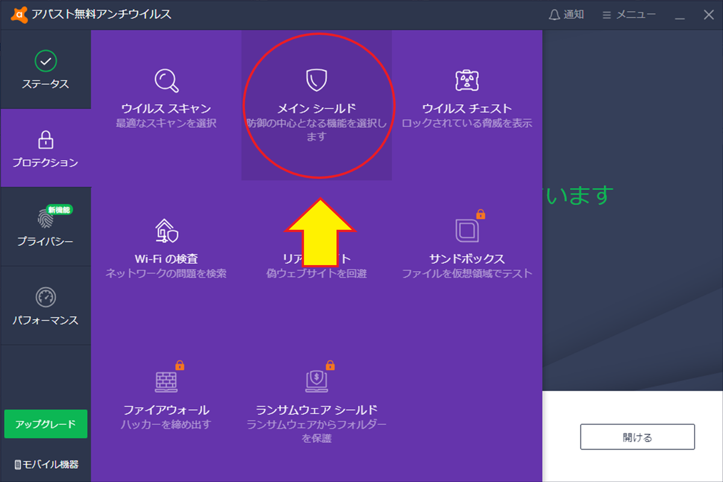Switch to the プライバシー tab label
The width and height of the screenshot is (723, 482).
[45, 242]
